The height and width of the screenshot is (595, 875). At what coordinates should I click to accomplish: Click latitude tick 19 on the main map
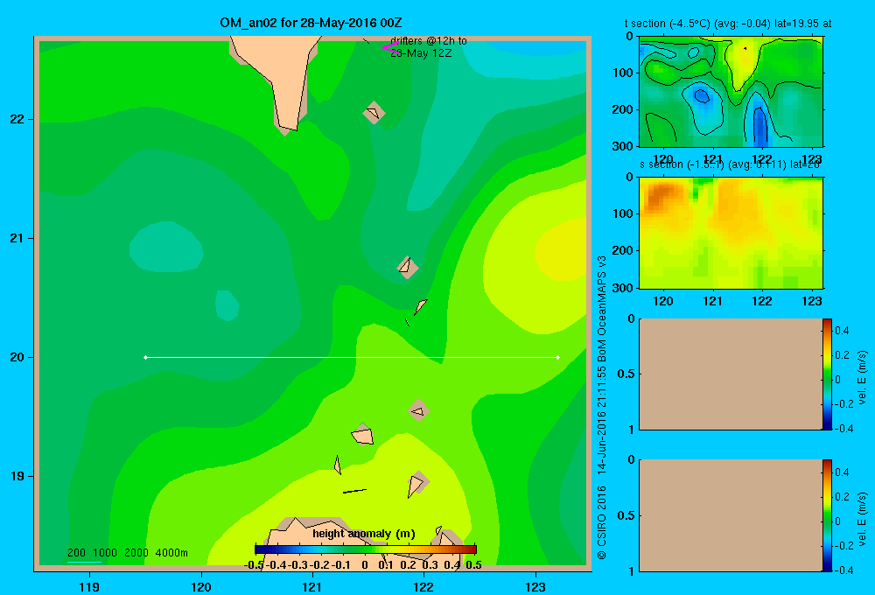point(17,476)
